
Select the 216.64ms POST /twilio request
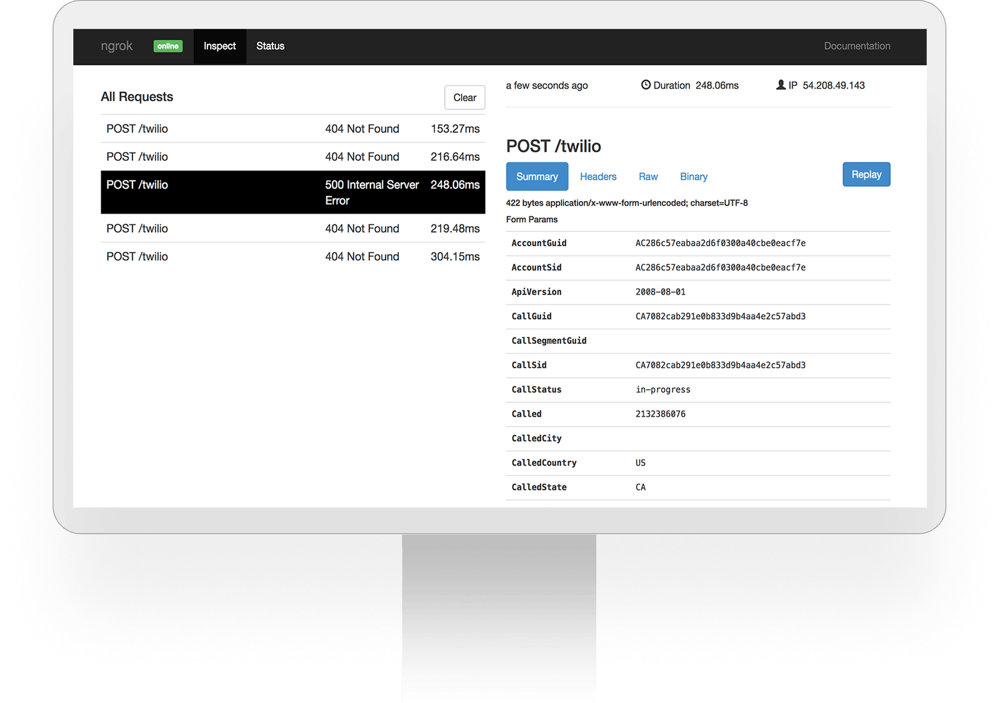coord(292,157)
